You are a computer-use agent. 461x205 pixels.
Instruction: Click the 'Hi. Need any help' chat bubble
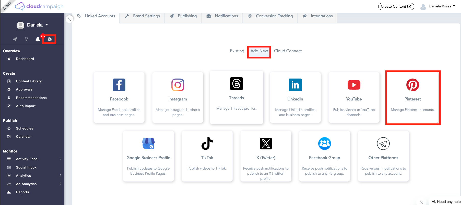446,202
